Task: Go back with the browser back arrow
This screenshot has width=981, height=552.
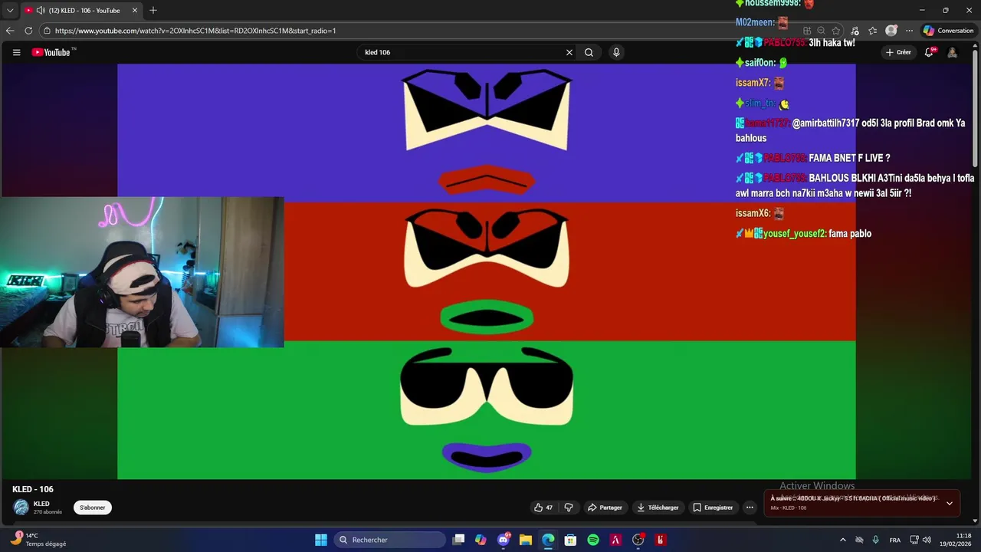Action: pos(10,31)
